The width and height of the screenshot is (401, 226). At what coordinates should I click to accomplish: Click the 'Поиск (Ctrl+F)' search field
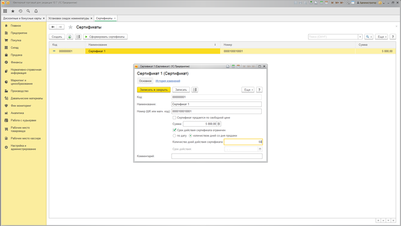pyautogui.click(x=333, y=37)
